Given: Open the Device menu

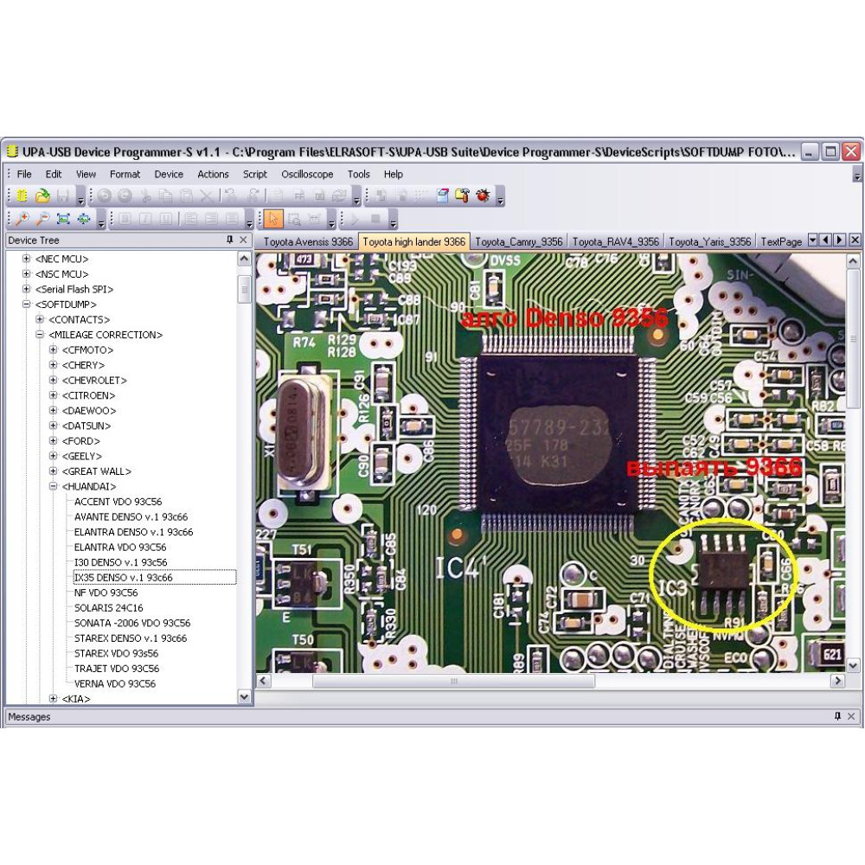Looking at the screenshot, I should click(169, 175).
